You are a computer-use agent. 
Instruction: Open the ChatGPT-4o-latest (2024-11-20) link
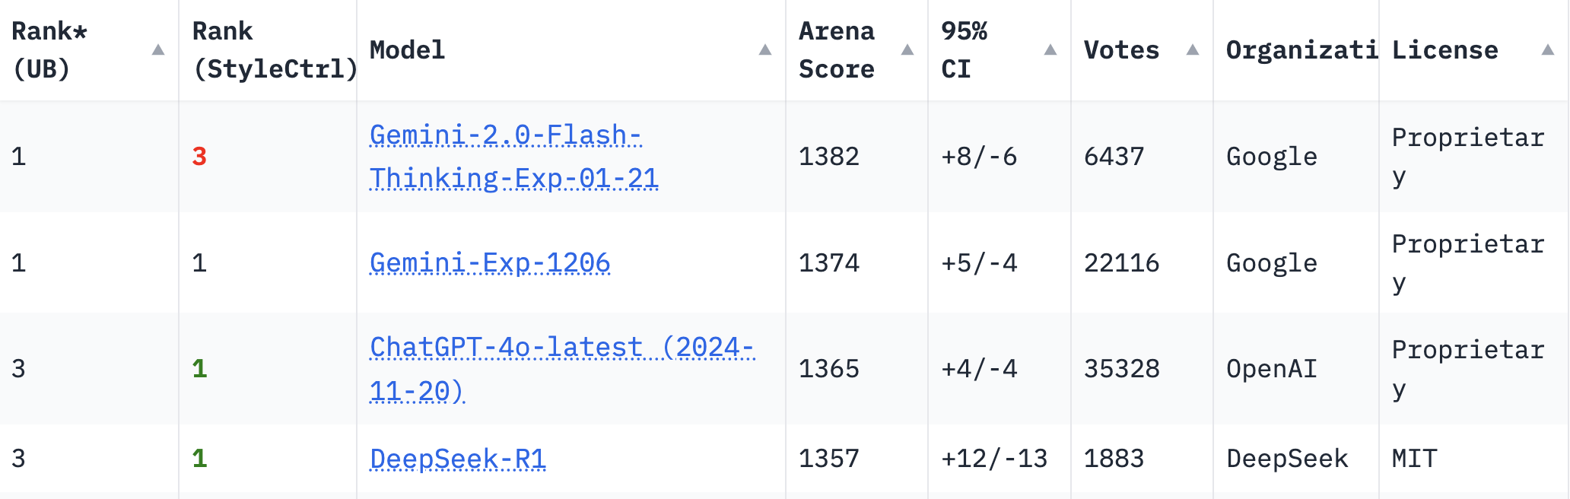coord(561,369)
